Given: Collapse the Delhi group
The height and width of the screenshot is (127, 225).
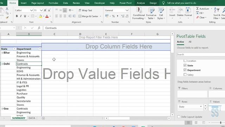Looking at the screenshot, I should [2, 64].
